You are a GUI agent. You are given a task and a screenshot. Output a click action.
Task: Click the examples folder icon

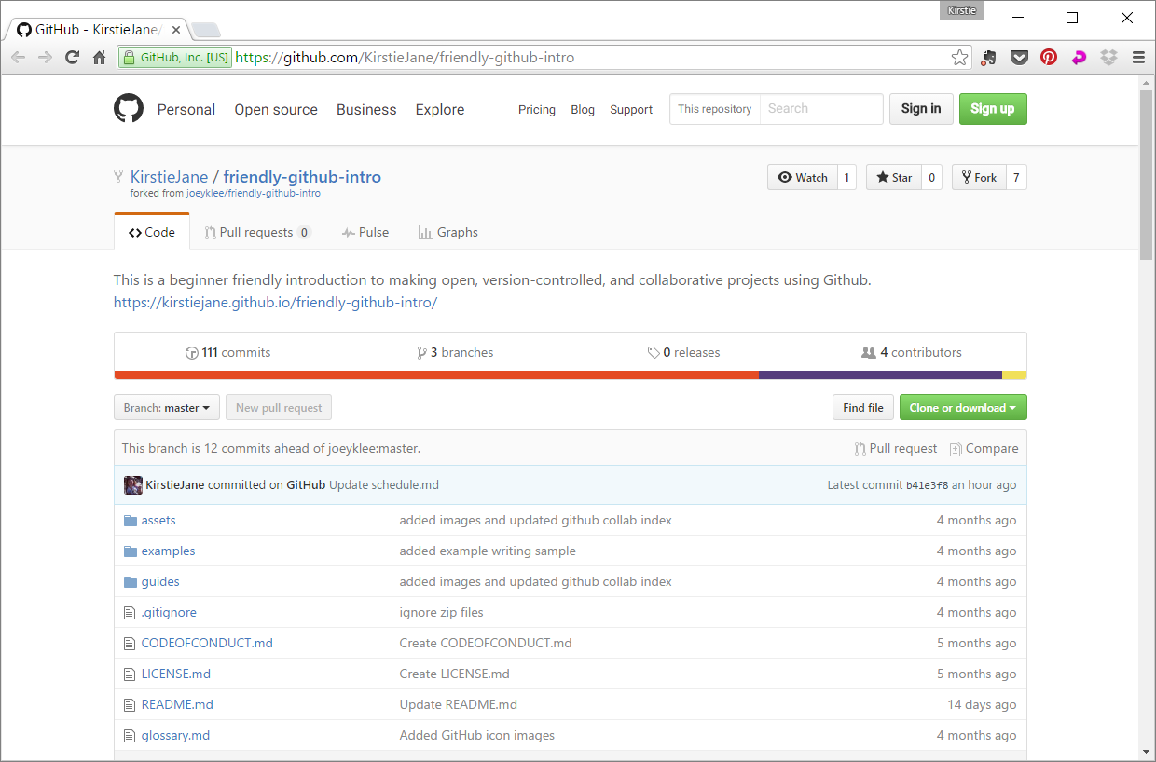[131, 551]
